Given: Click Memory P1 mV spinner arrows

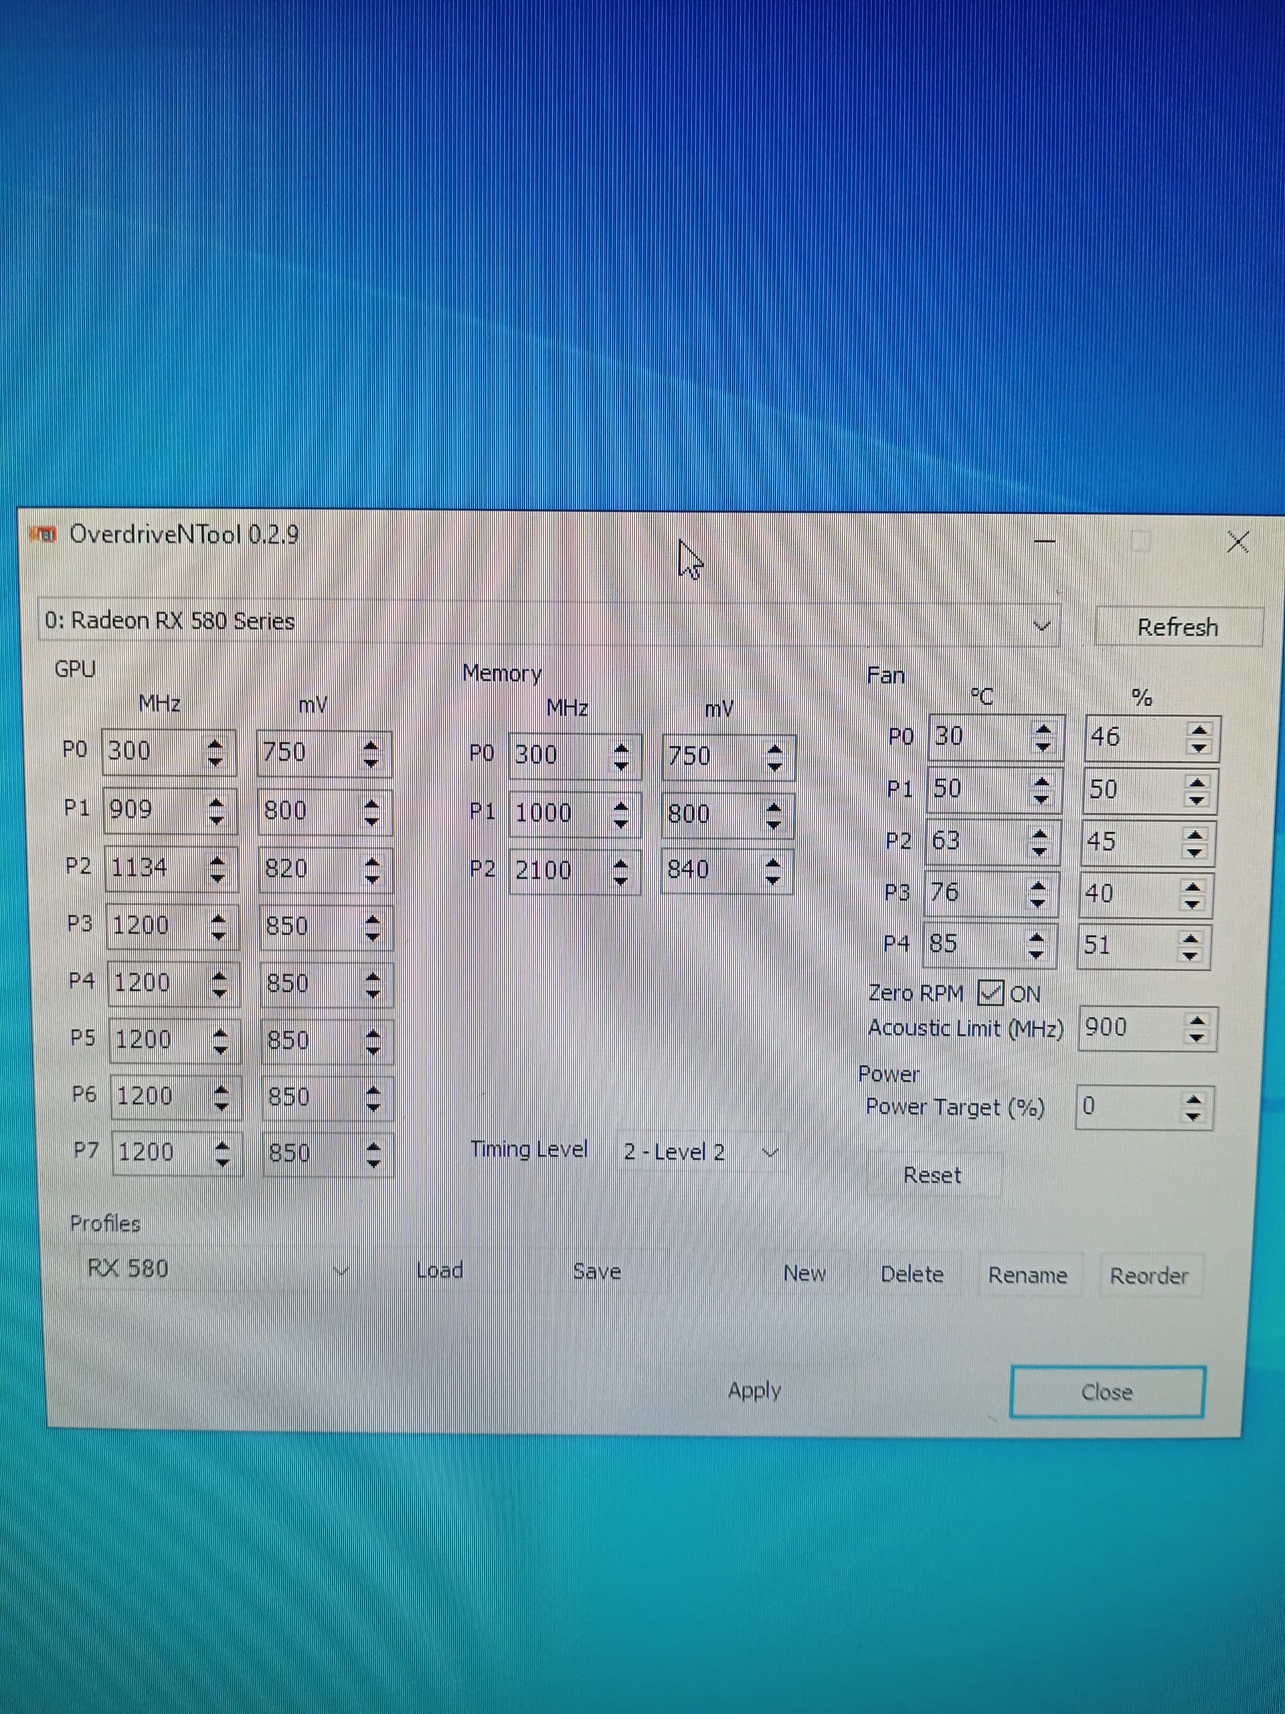Looking at the screenshot, I should [772, 816].
